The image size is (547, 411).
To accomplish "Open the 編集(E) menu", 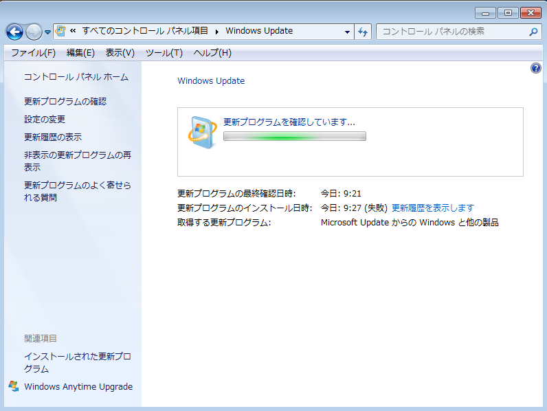I will tap(80, 53).
